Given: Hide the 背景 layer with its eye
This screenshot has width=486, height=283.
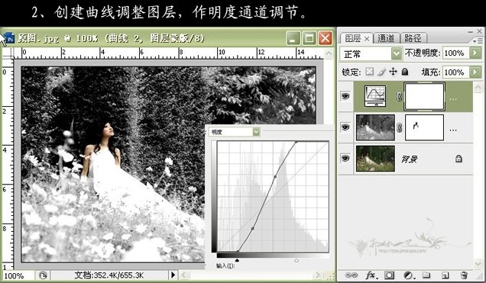Looking at the screenshot, I should 345,159.
